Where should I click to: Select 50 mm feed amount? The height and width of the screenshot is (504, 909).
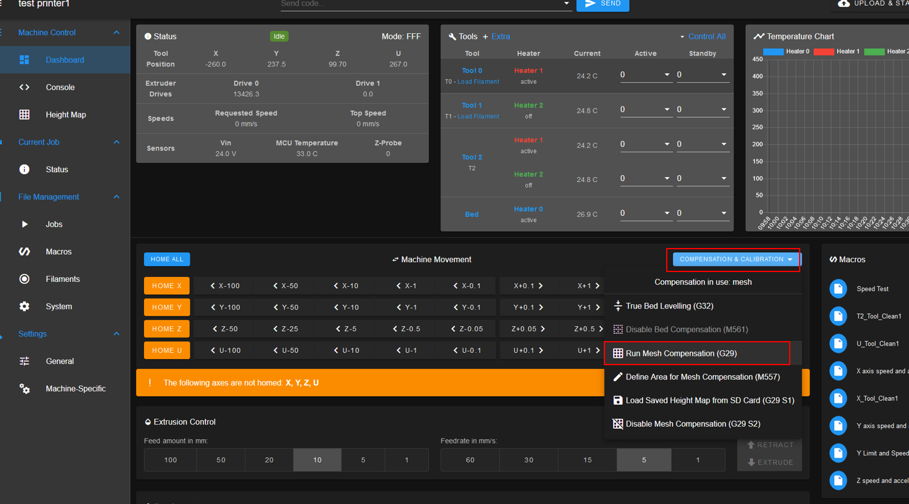(x=221, y=460)
